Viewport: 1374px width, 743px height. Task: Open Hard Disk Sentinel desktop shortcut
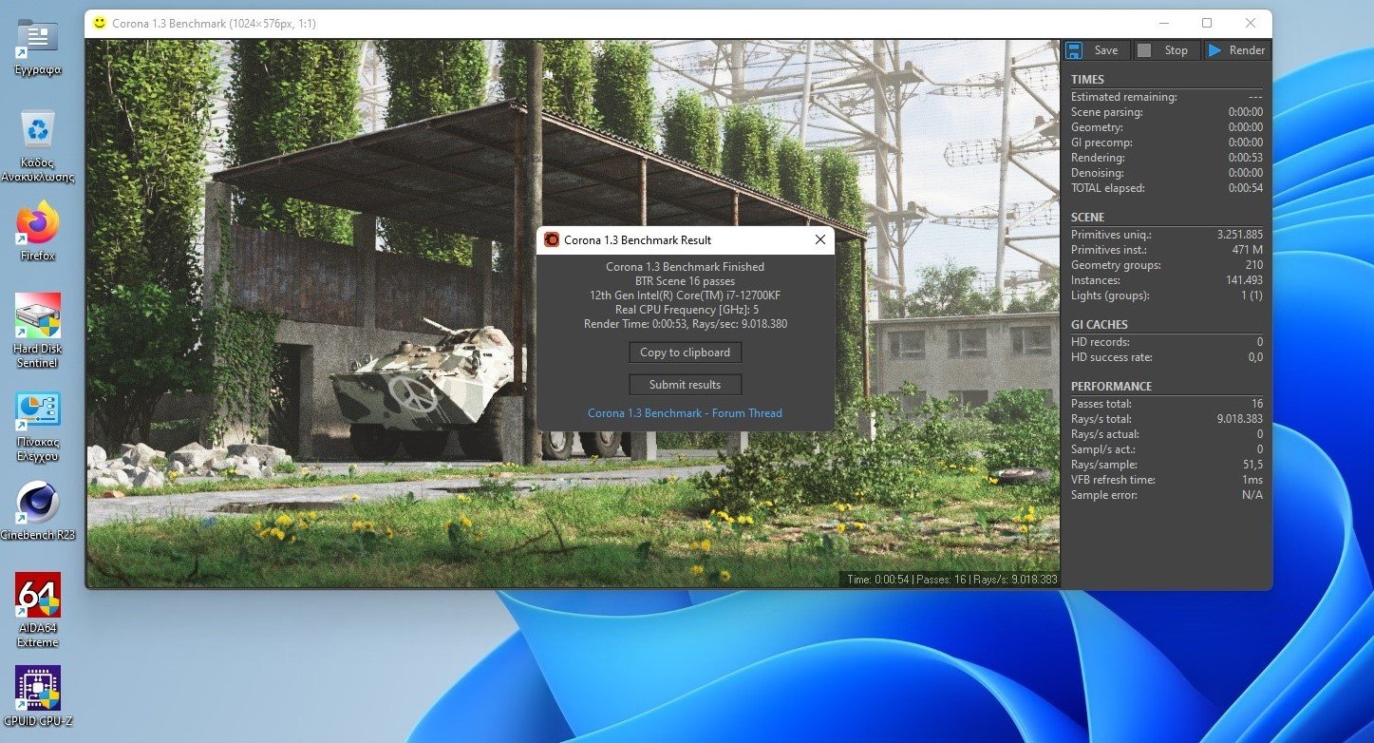pos(38,331)
